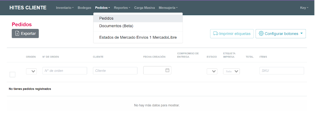
Task: Focus the SKU filter input
Action: [x=282, y=71]
